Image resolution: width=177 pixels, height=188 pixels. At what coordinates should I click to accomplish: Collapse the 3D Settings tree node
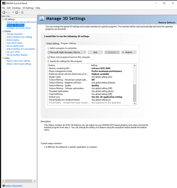pyautogui.click(x=3, y=19)
